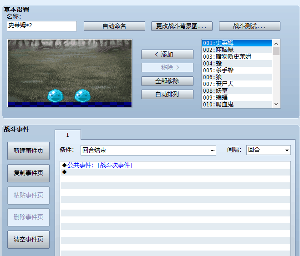Select the left slime in battle preview

55,95
